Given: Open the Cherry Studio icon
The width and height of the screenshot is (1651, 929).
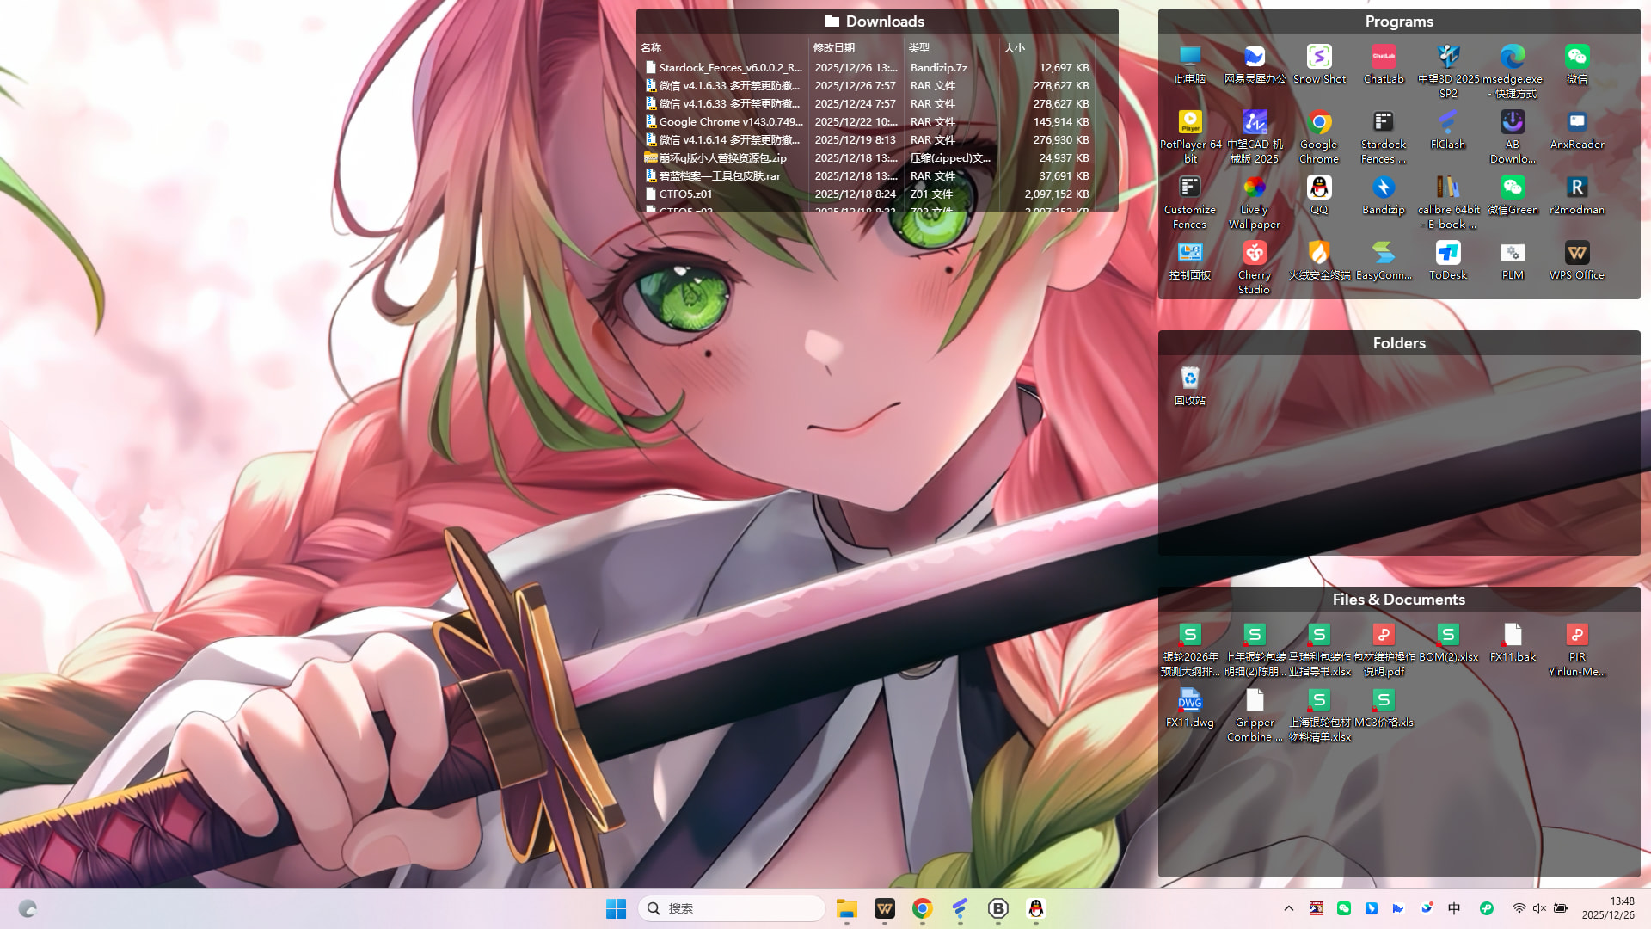Looking at the screenshot, I should pos(1254,254).
